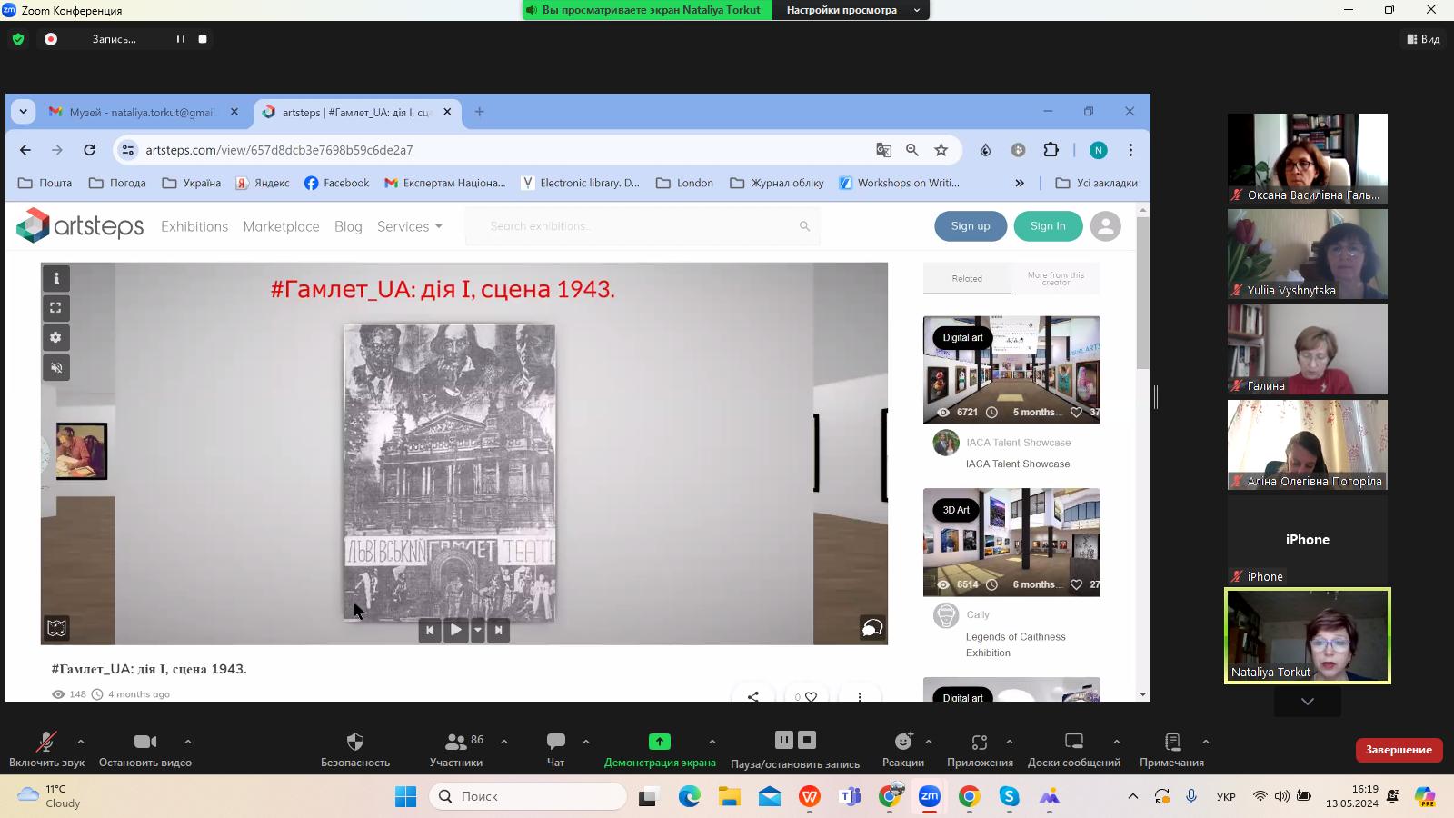Expand the Services dropdown menu
The image size is (1454, 818).
[x=409, y=226]
